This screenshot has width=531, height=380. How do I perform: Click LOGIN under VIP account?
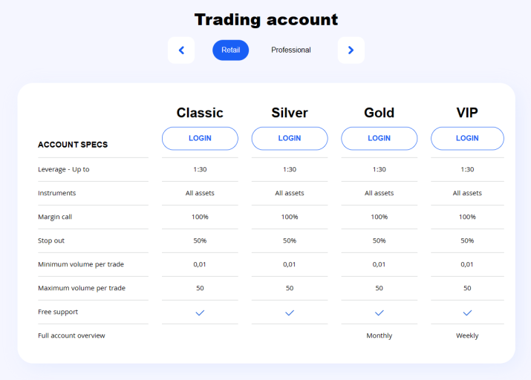467,138
